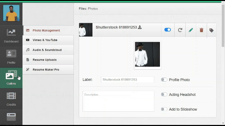This screenshot has width=225, height=126.
Task: Click the green pencil edit icon
Action: click(191, 30)
